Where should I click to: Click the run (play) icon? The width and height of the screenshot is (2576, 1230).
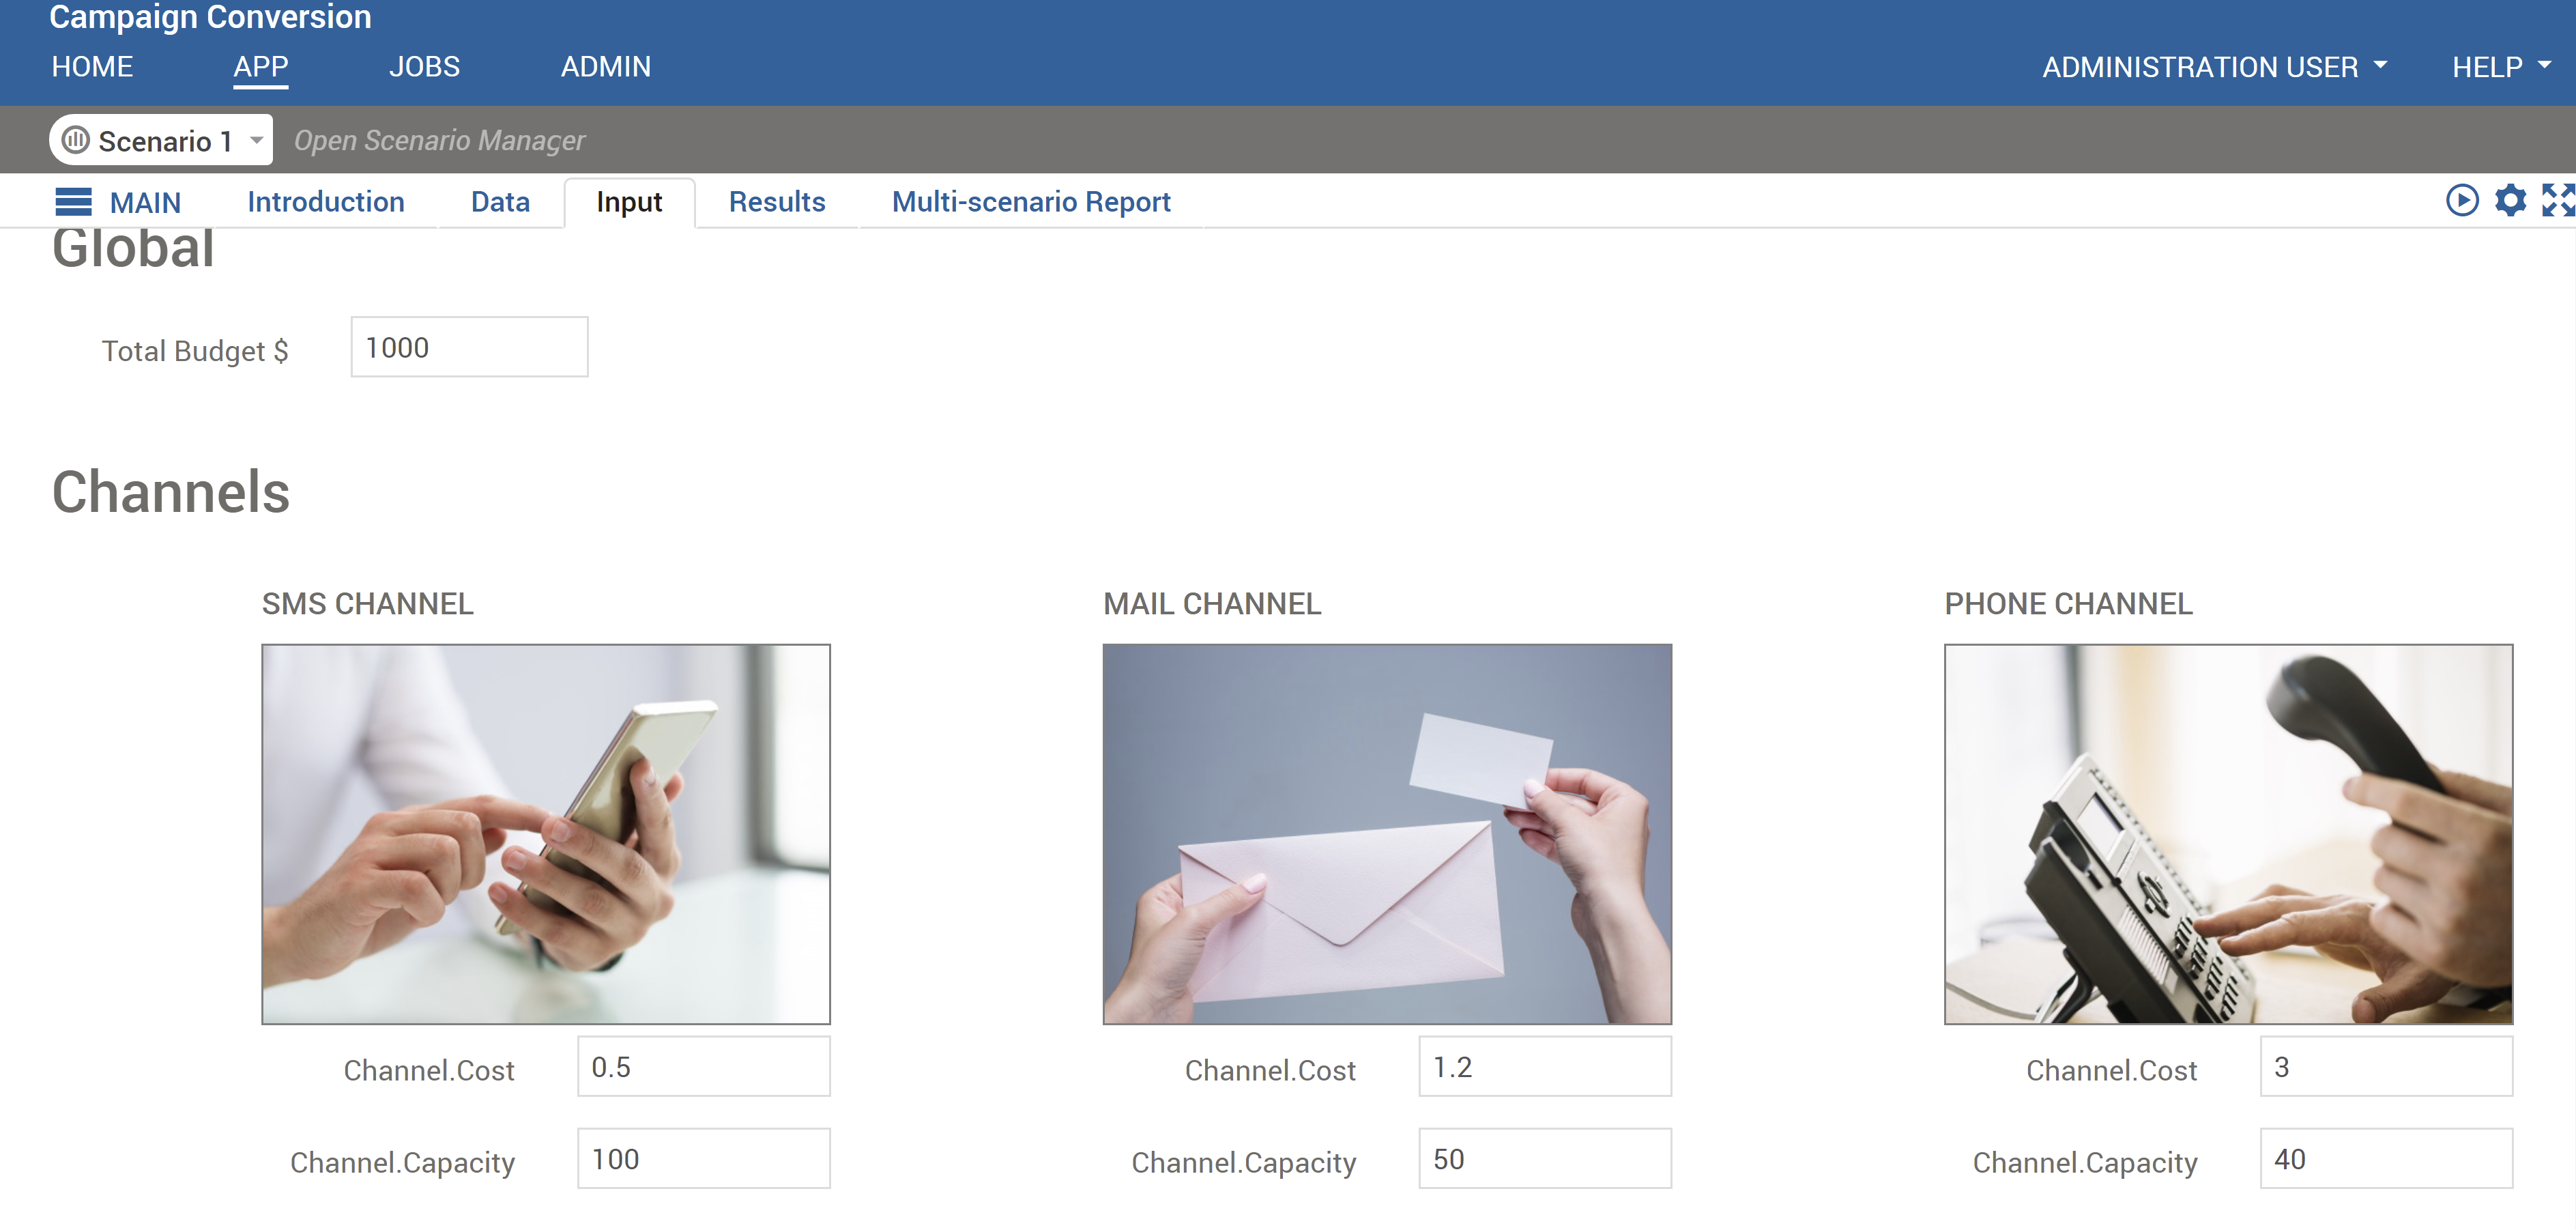coord(2462,200)
